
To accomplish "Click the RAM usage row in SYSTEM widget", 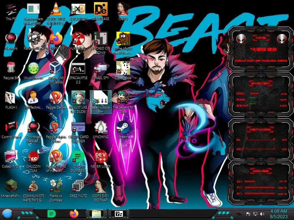I will [261, 99].
